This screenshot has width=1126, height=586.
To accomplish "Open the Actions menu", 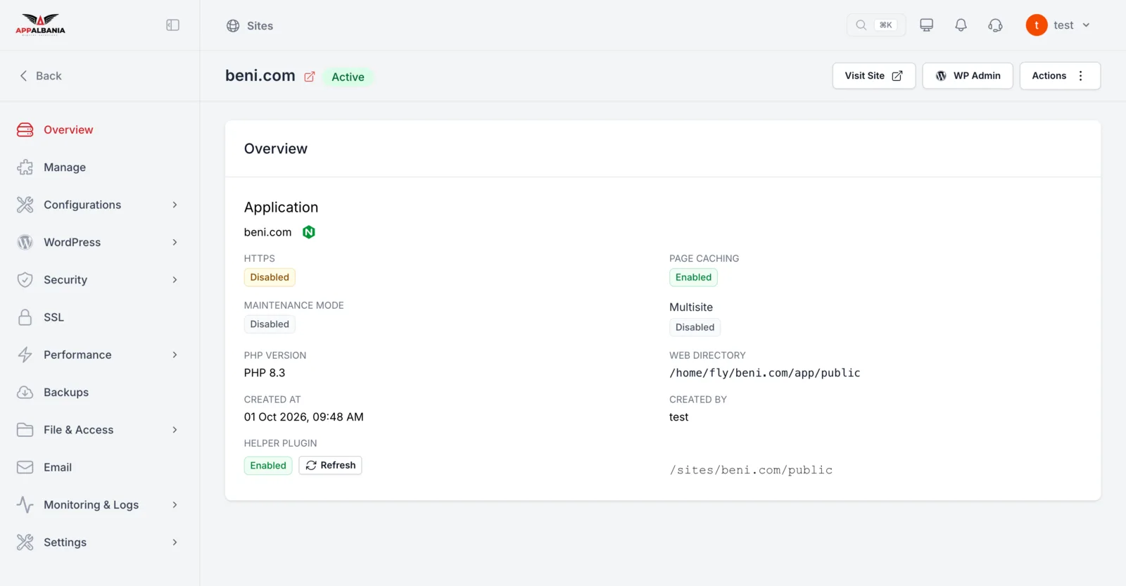I will pyautogui.click(x=1060, y=76).
